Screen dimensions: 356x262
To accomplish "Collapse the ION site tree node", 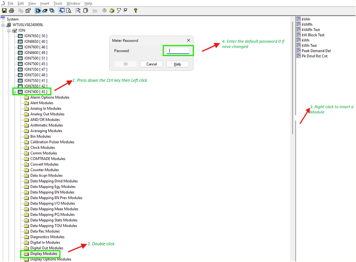I will (x=9, y=31).
